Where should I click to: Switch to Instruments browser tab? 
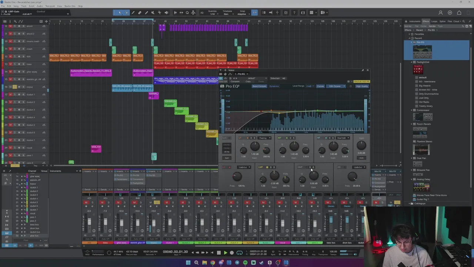tap(415, 22)
